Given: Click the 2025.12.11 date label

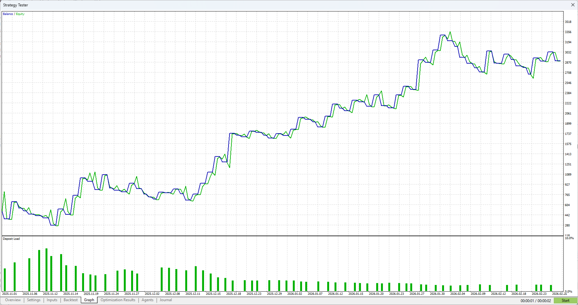Looking at the screenshot, I should coord(193,294).
